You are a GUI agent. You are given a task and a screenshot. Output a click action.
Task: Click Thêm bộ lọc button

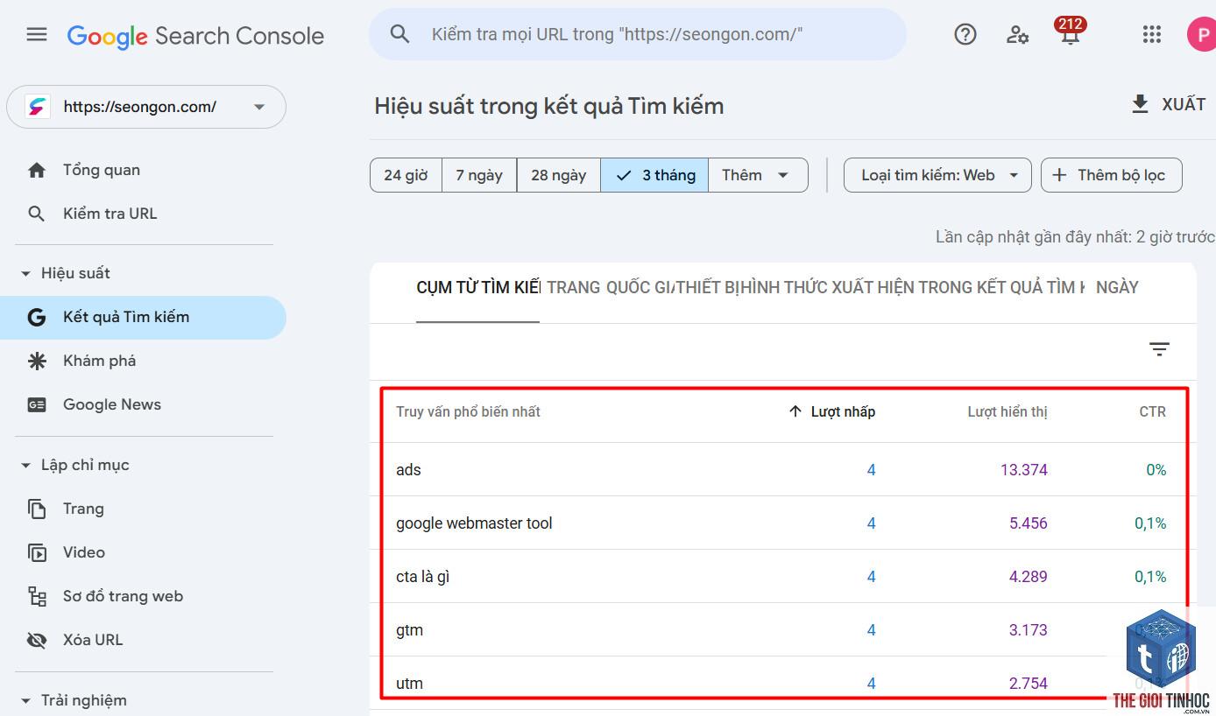[x=1111, y=175]
